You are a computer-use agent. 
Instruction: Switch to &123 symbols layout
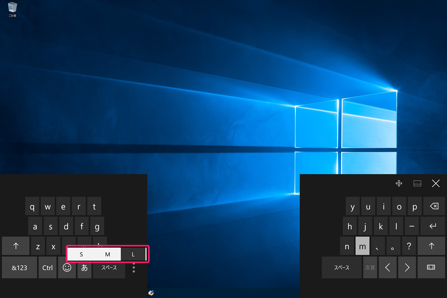19,268
